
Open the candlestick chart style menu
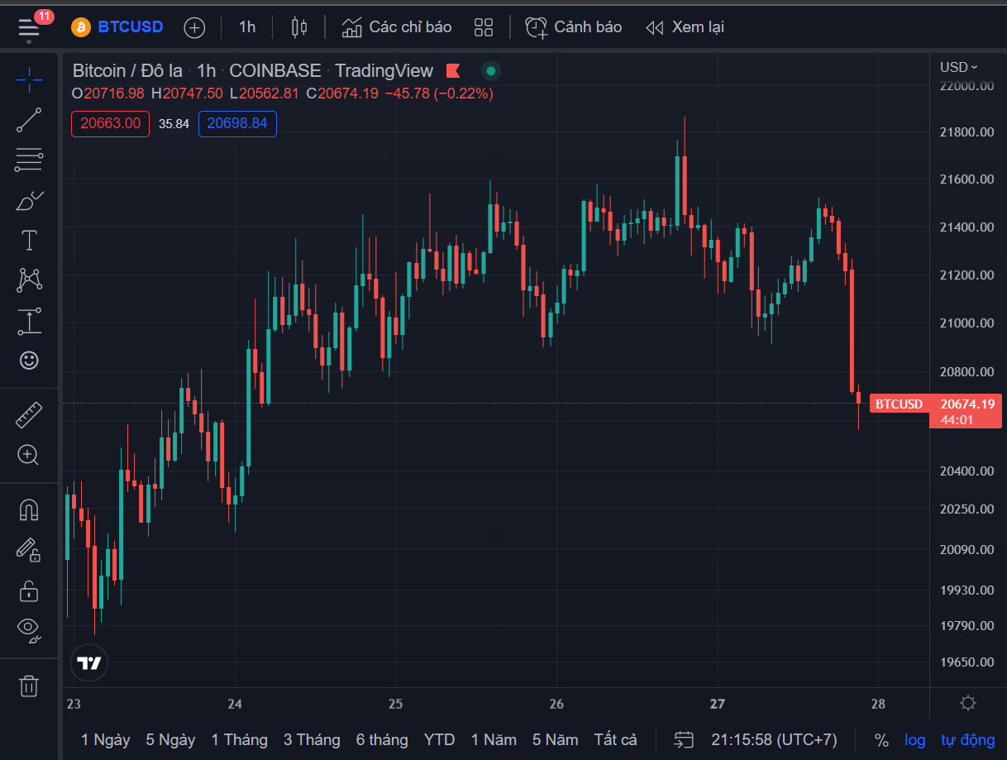point(299,27)
